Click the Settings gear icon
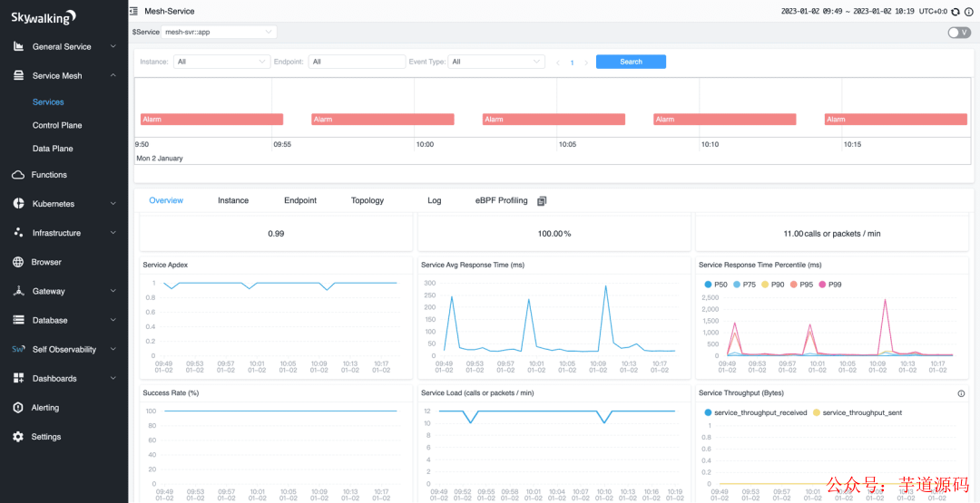This screenshot has width=980, height=503. click(18, 437)
